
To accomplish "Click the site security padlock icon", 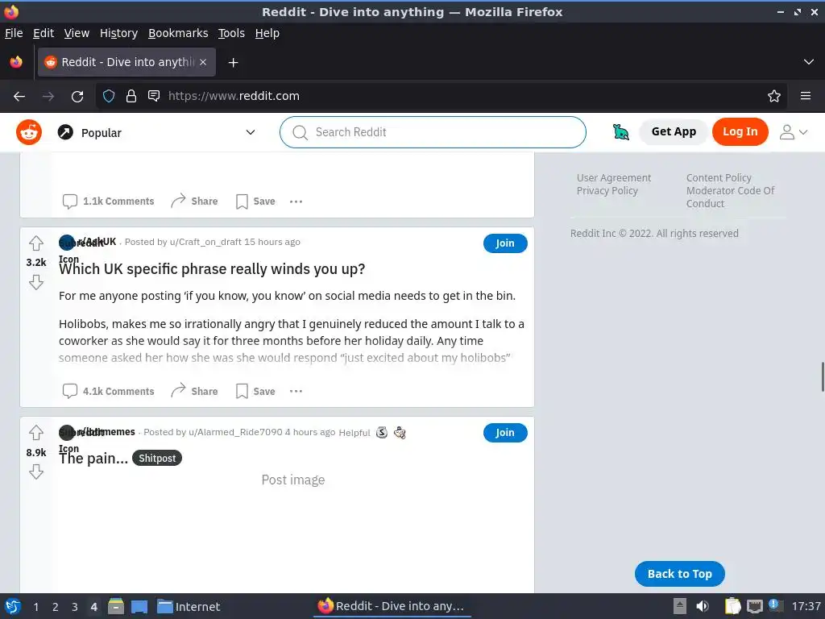I will tap(131, 96).
